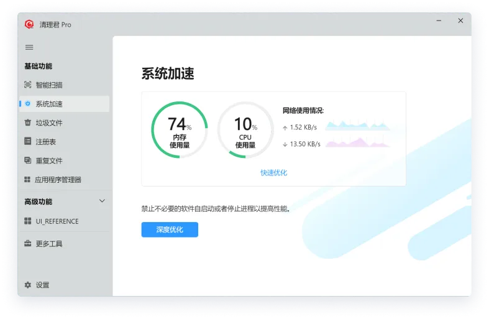
Task: Open 注册表 via its registry icon
Action: [x=27, y=142]
